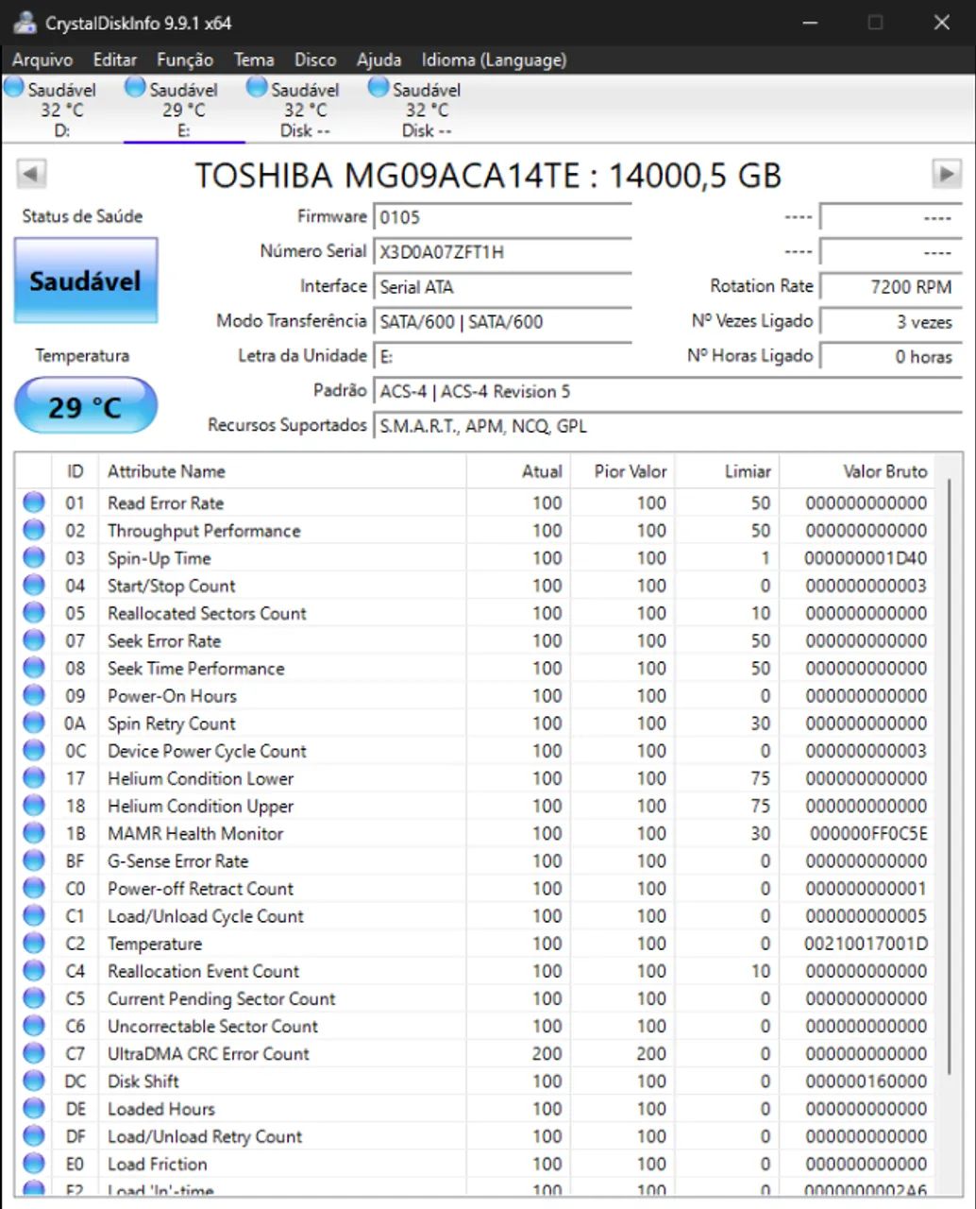Click status orb for Reallocation Event Count
The width and height of the screenshot is (976, 1209).
(34, 970)
